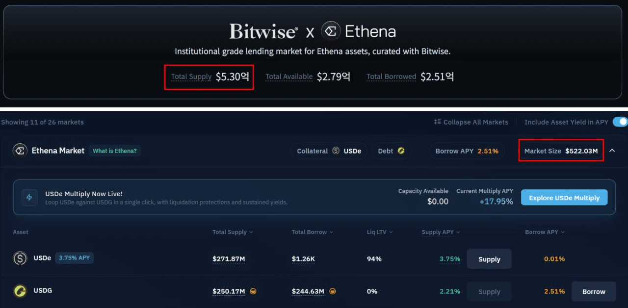The width and height of the screenshot is (628, 308).
Task: Sort by Total Borrow column
Action: click(312, 232)
